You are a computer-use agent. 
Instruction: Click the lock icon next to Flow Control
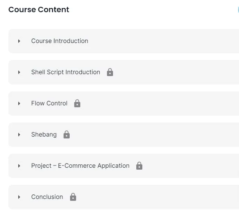[77, 103]
